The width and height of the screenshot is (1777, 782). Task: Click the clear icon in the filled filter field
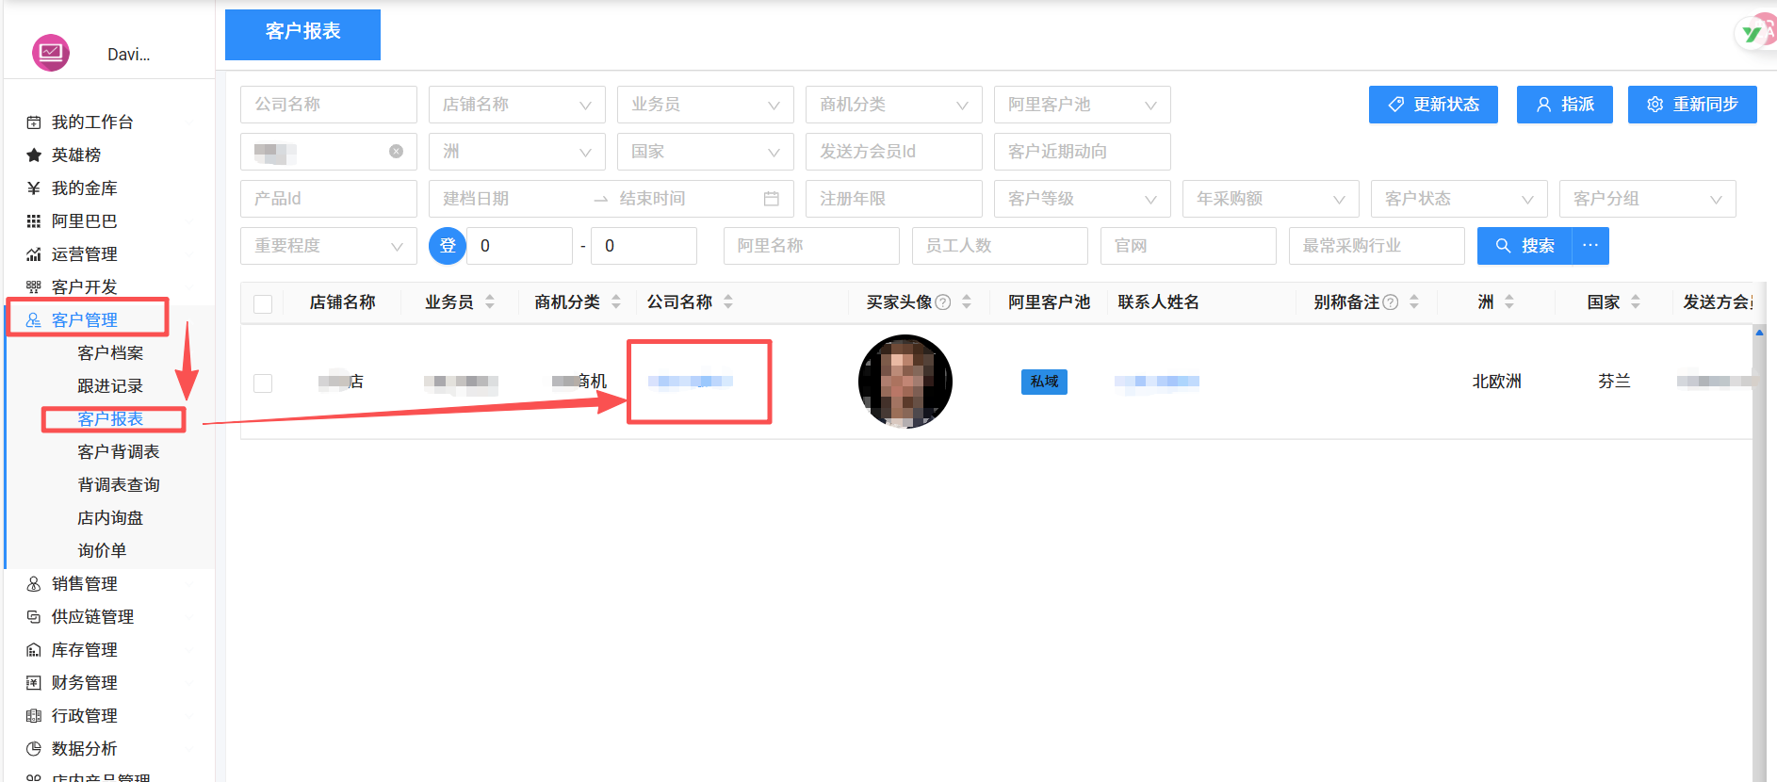point(397,151)
